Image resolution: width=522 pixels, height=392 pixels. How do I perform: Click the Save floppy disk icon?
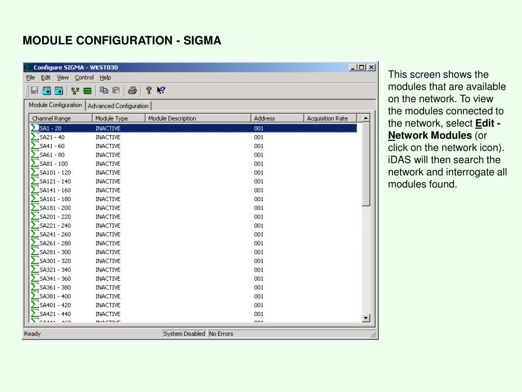click(35, 90)
